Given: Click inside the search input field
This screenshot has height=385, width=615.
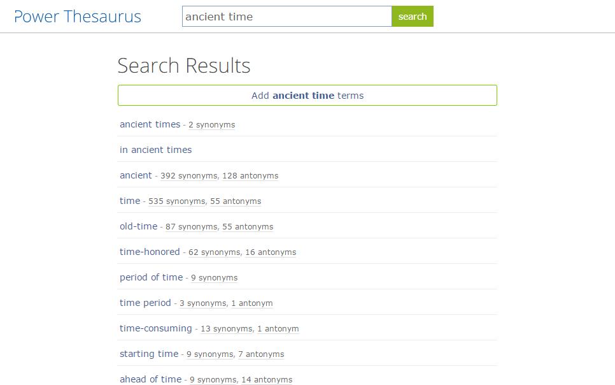Looking at the screenshot, I should 286,16.
